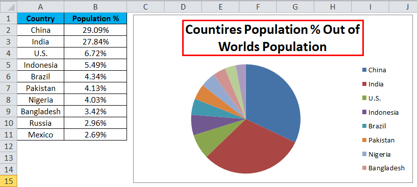The image size is (417, 187).
Task: Select column H header
Action: coord(332,7)
